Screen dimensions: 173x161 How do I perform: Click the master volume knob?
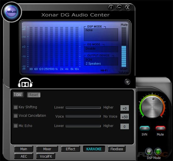tap(152, 107)
